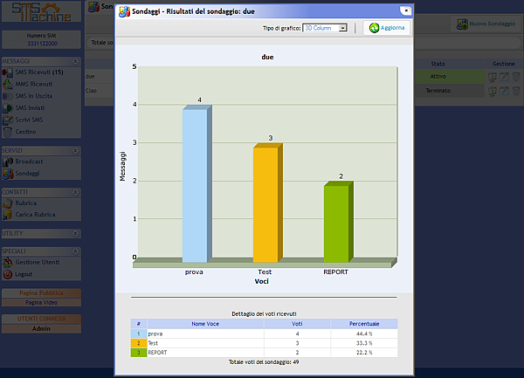
Task: Close the Sondaggi results dialog
Action: pyautogui.click(x=406, y=10)
